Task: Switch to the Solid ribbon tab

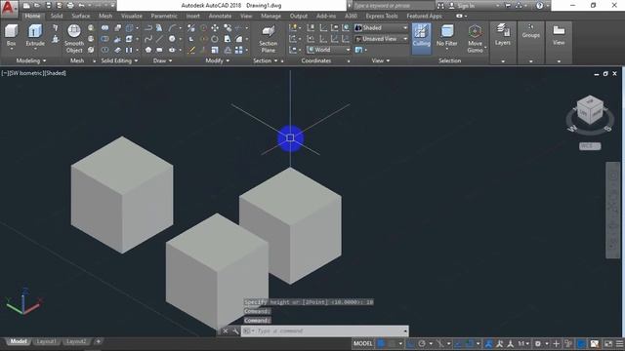Action: (x=57, y=16)
